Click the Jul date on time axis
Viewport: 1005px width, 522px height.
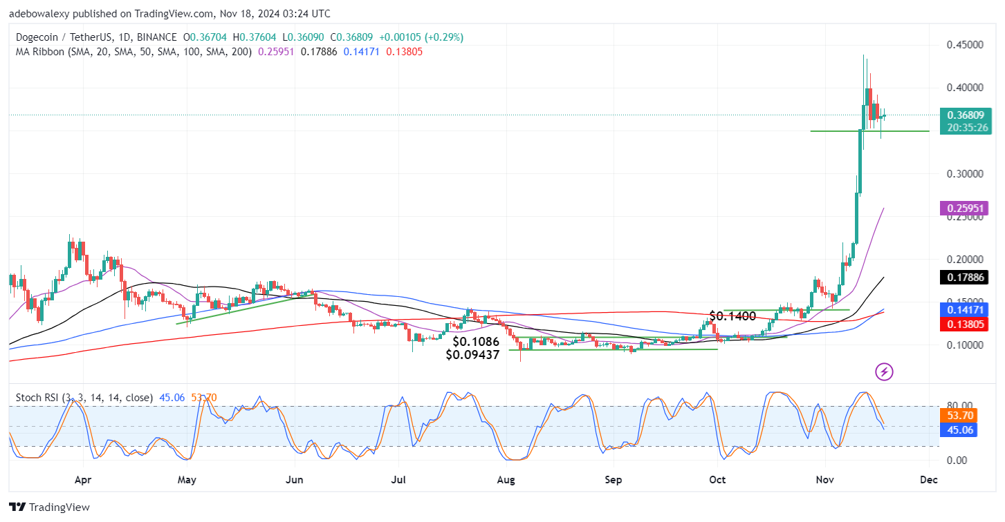click(x=398, y=478)
